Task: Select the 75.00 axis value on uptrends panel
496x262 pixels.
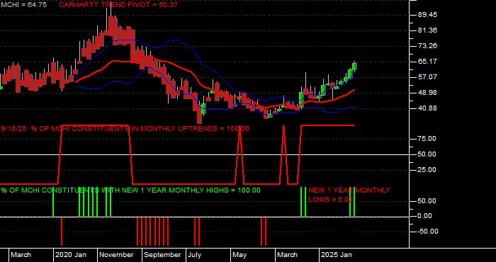Action: point(427,139)
